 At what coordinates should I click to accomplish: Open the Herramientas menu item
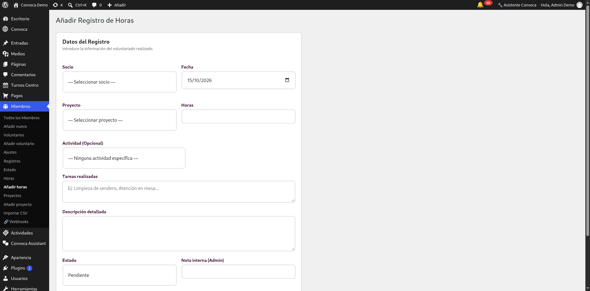point(25,288)
